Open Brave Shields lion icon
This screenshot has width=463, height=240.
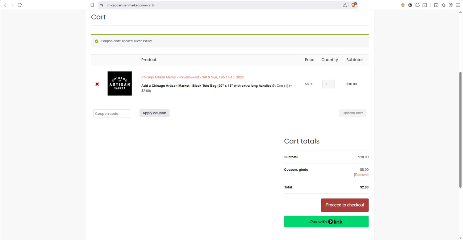[354, 5]
